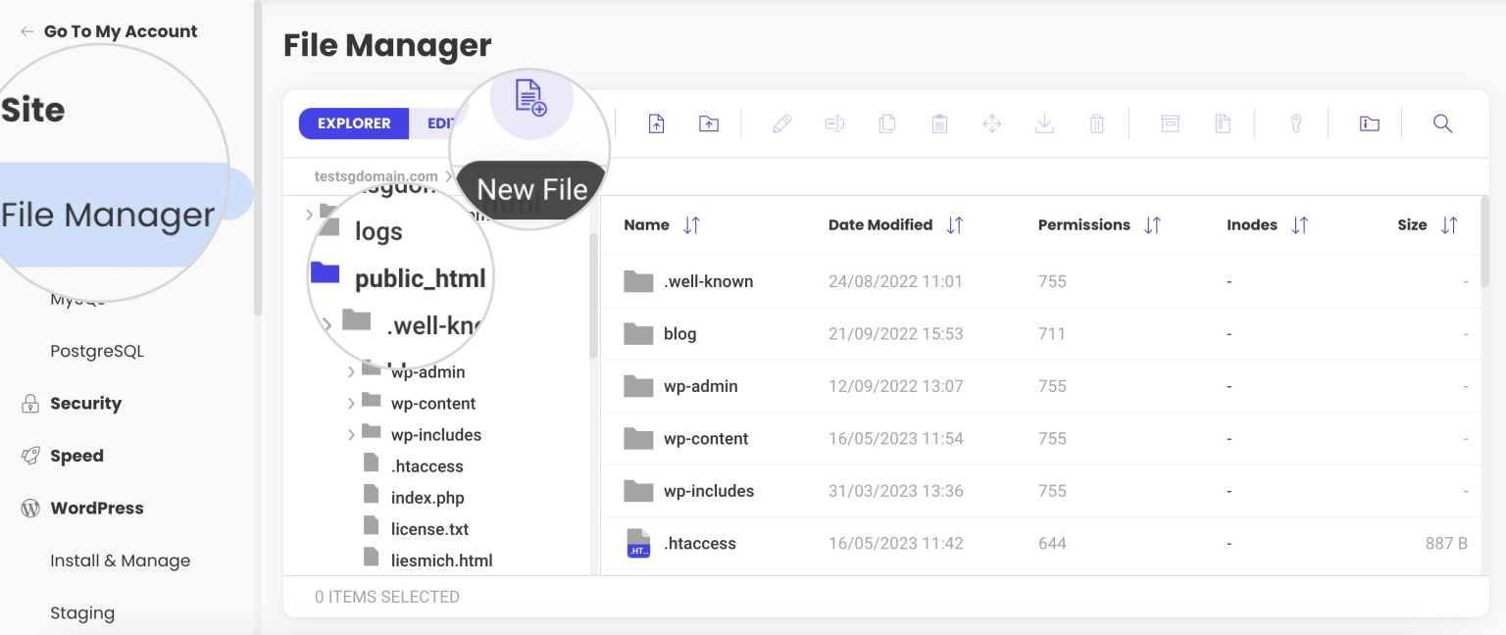Select license.txt in the folder tree
This screenshot has height=635, width=1506.
click(x=429, y=529)
